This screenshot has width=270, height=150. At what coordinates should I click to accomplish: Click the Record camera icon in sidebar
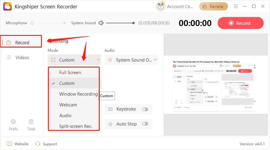pos(9,42)
